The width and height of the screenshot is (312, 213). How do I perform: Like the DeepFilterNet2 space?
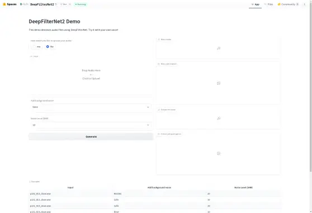(x=64, y=4)
